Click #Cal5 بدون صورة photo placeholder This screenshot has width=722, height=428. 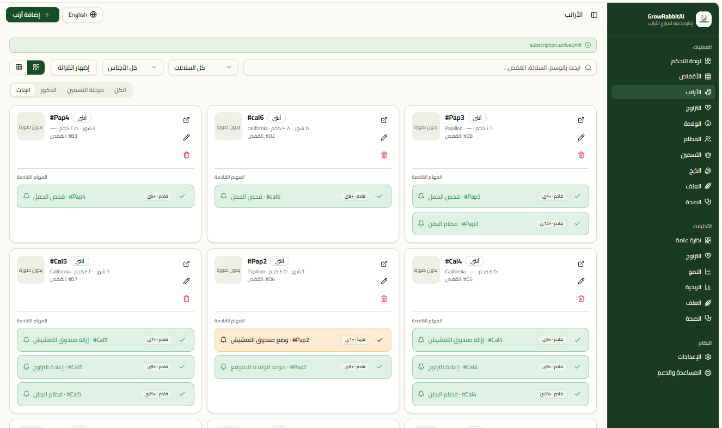pos(31,270)
